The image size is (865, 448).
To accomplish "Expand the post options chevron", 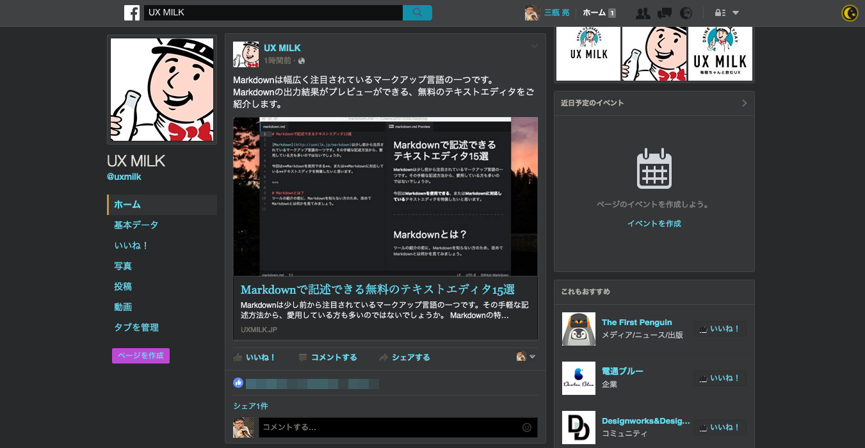I will [534, 47].
